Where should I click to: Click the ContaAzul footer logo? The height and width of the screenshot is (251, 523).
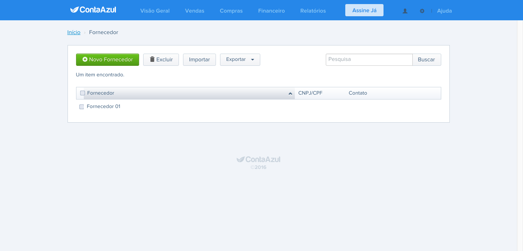point(259,159)
